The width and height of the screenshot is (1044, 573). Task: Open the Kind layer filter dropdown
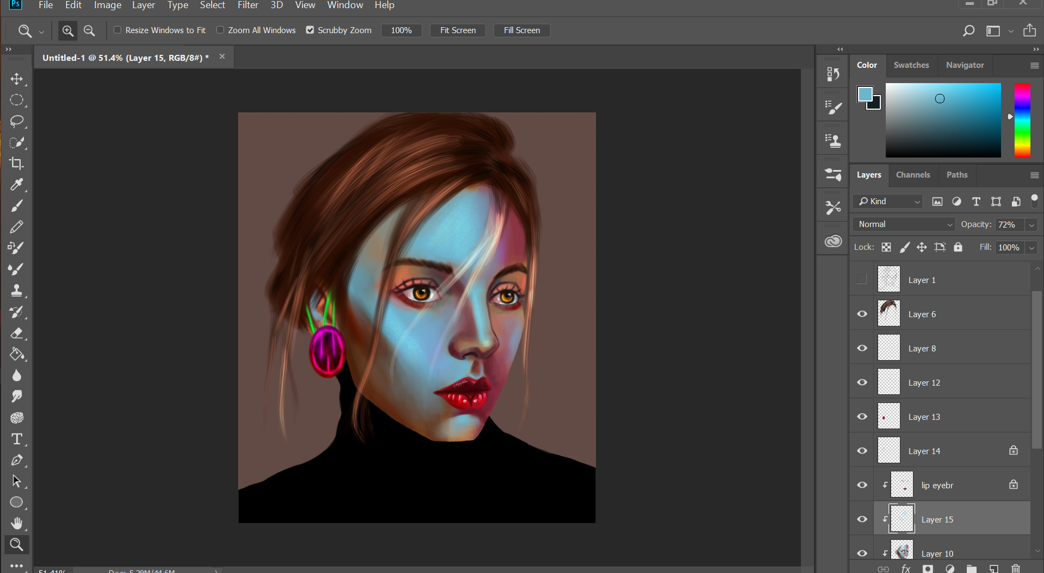click(x=887, y=202)
